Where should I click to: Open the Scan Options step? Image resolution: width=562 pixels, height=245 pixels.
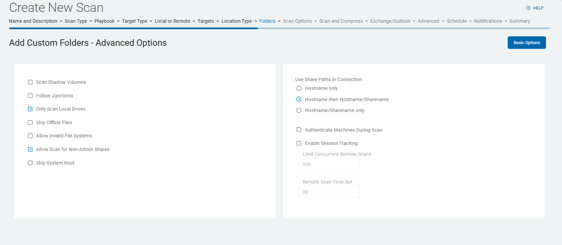[297, 21]
